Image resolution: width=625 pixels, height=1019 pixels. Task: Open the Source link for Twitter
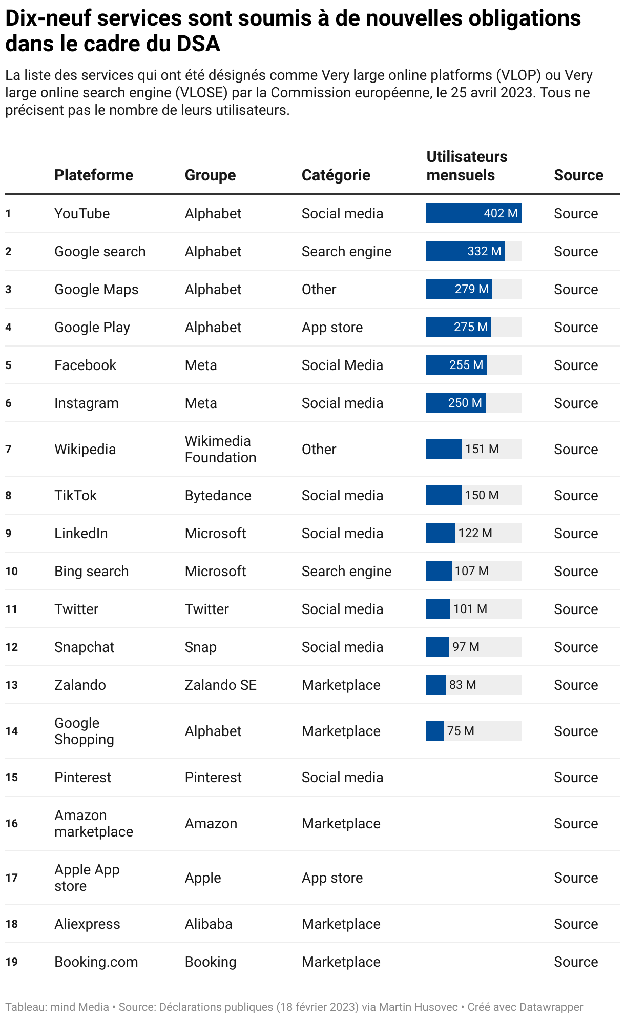point(576,609)
